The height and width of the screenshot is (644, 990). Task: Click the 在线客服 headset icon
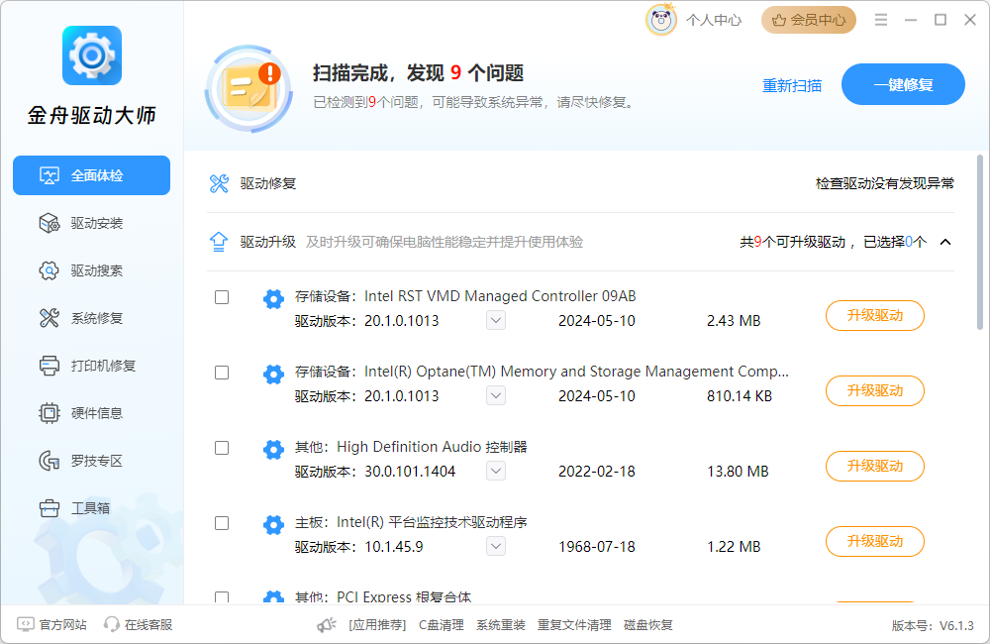(x=111, y=624)
